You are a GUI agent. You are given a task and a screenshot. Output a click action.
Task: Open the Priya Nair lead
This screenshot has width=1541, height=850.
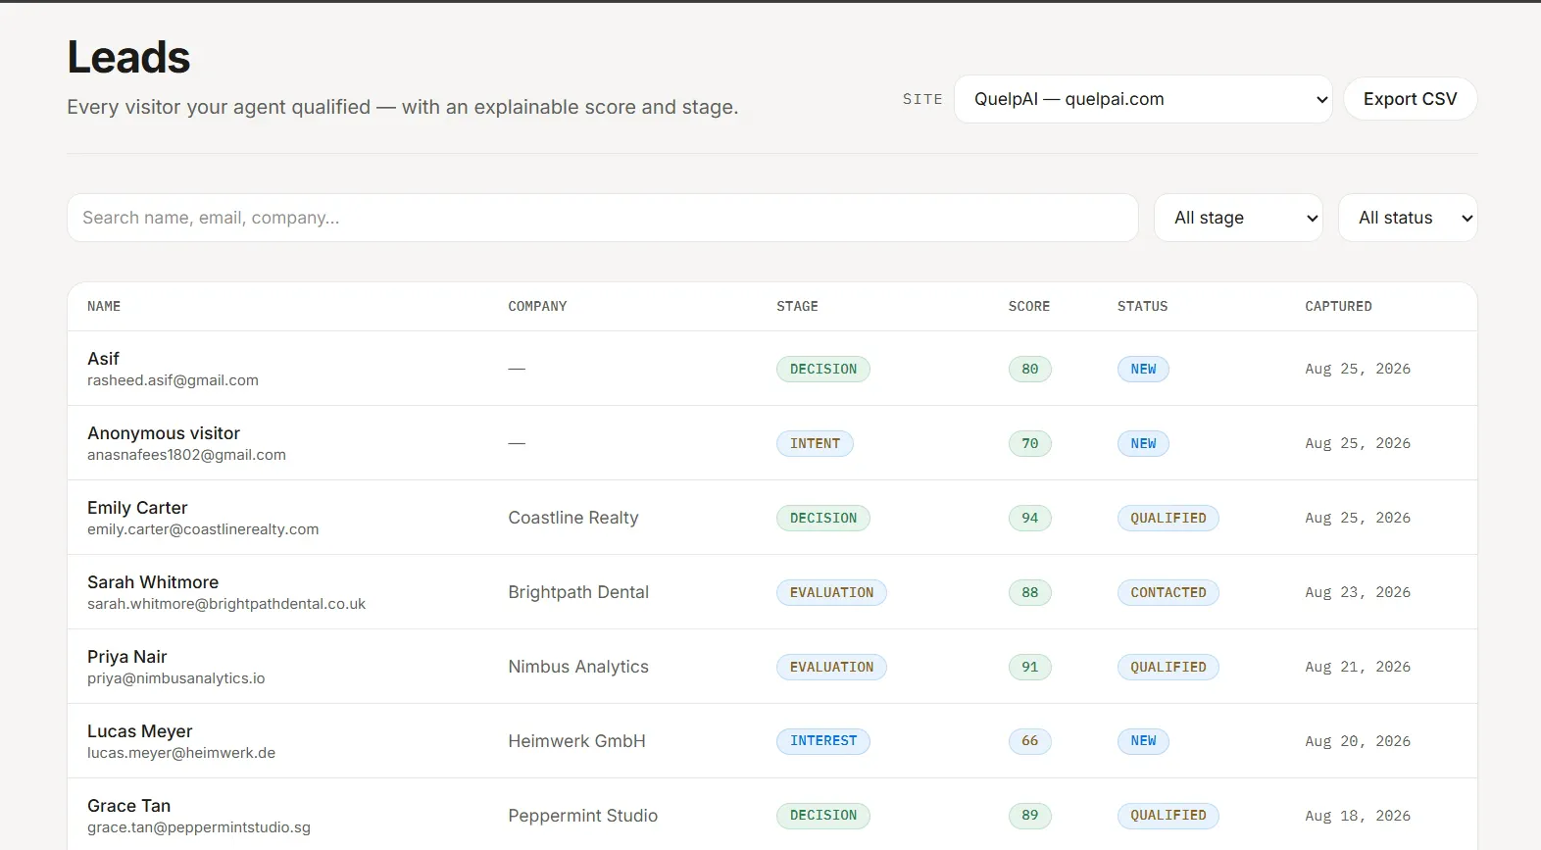[127, 657]
